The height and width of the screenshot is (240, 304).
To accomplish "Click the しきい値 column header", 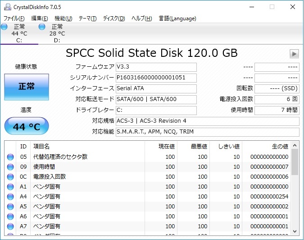I will click(x=226, y=147).
